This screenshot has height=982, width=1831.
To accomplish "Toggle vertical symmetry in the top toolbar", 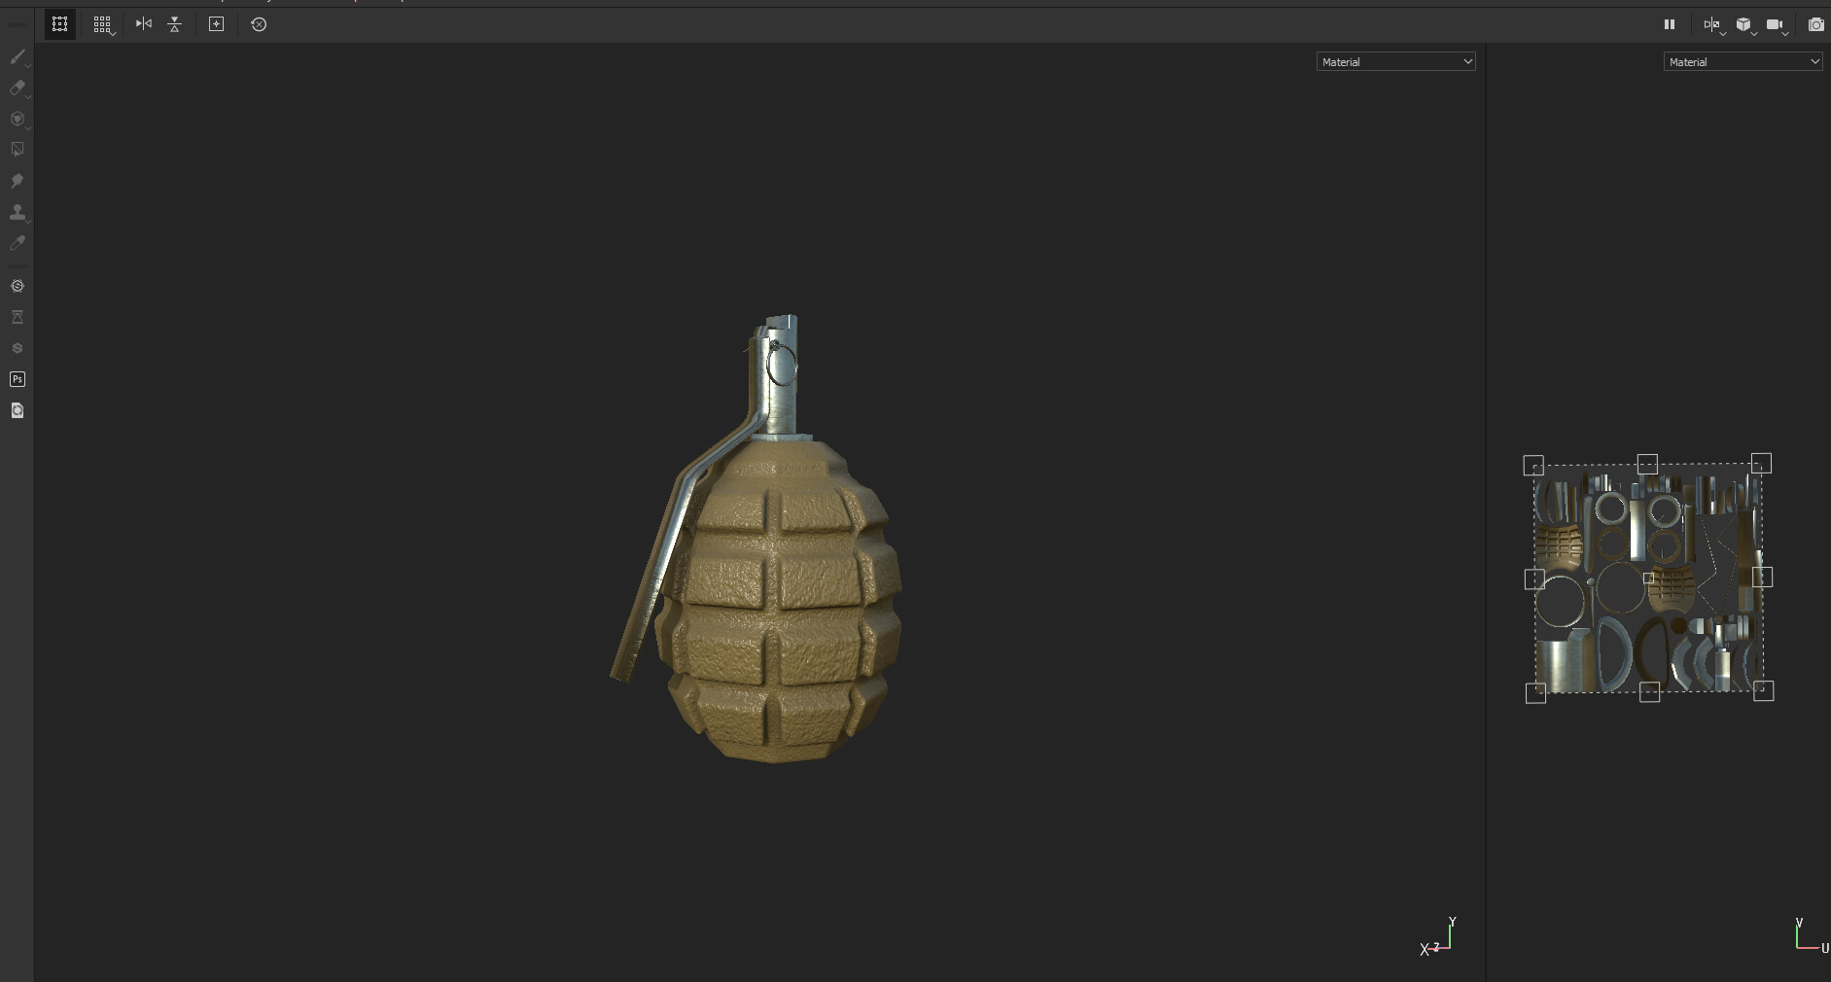I will click(x=174, y=24).
